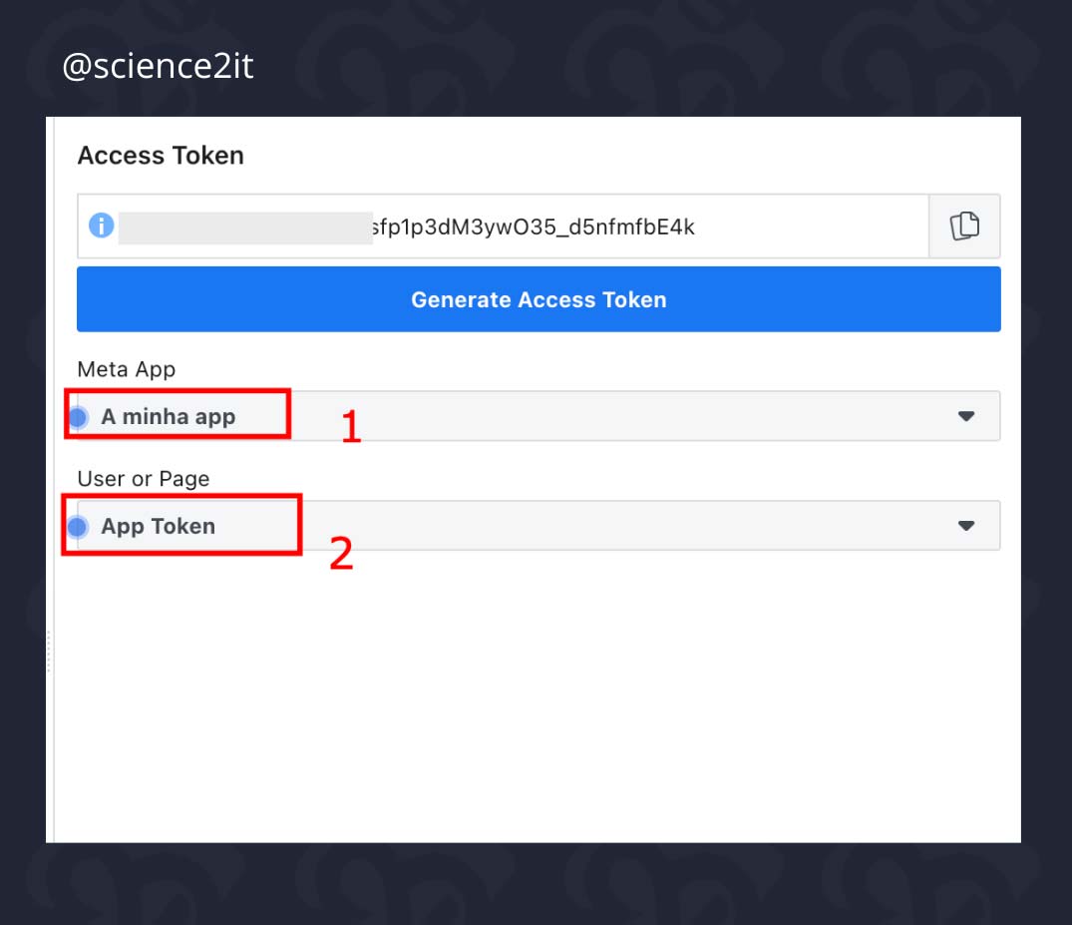Click the blue dot beside "A minha app"

click(x=79, y=416)
